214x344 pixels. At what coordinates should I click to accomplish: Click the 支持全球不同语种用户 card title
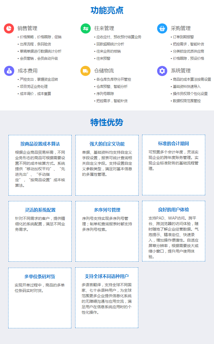[x=107, y=276]
